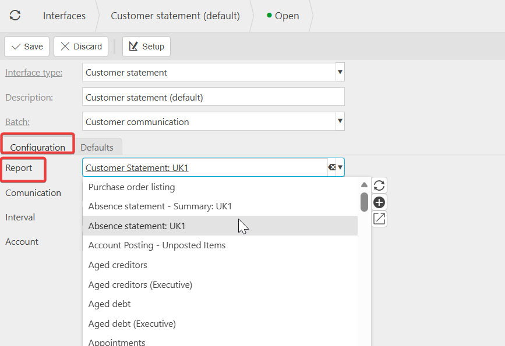Go to Interfaces in the breadcrumb

pos(64,16)
